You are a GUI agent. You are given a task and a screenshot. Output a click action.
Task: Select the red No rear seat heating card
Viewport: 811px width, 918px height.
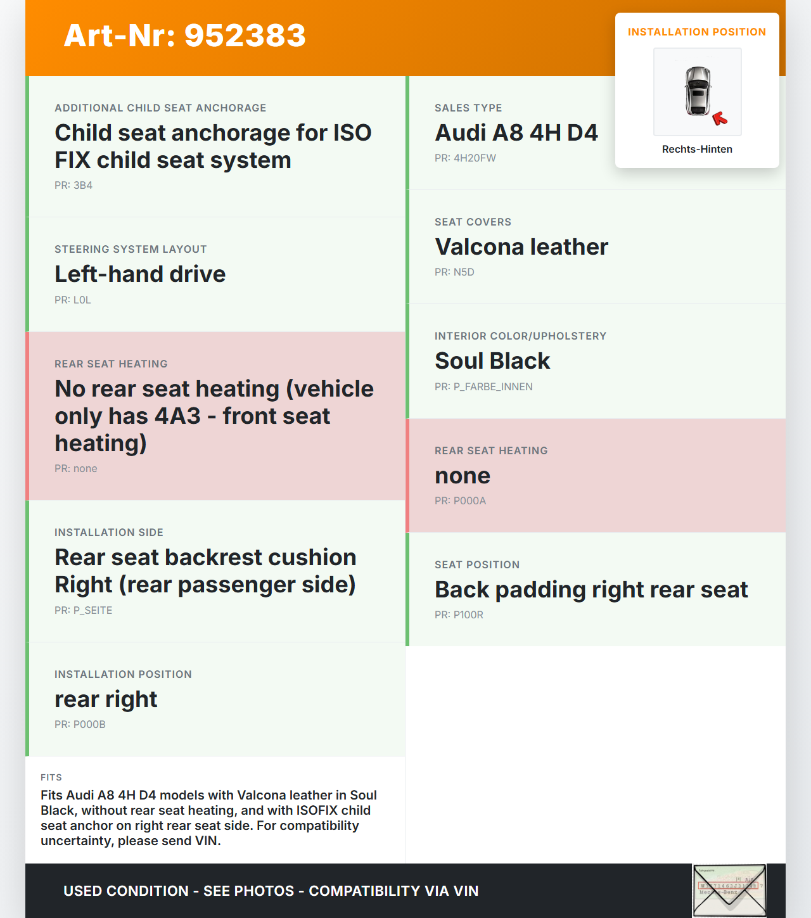[x=214, y=416]
